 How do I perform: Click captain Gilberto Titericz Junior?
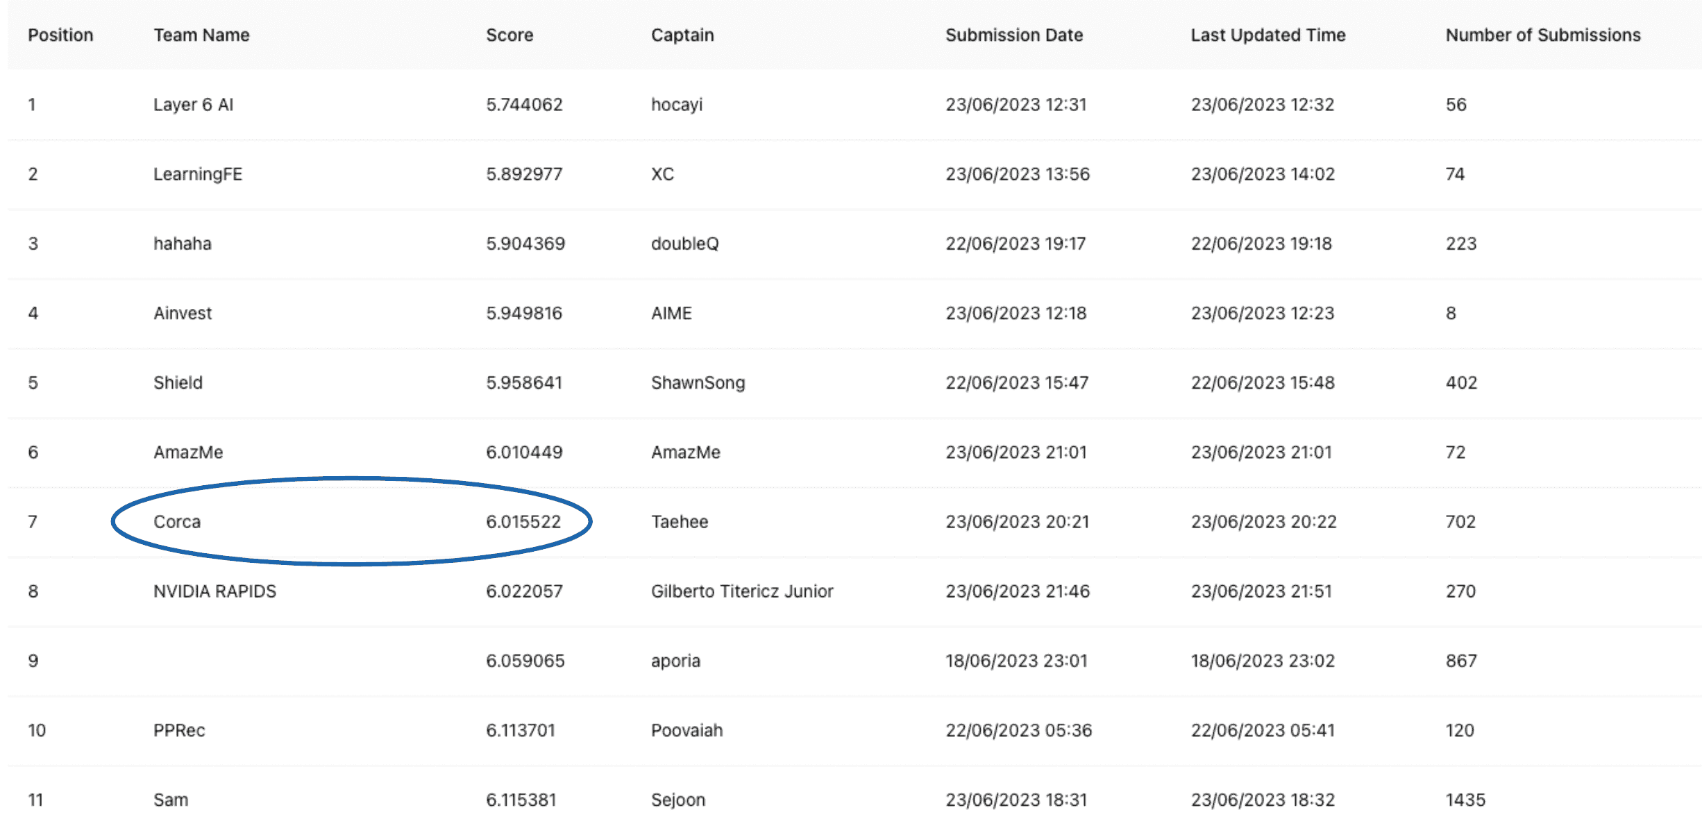741,591
